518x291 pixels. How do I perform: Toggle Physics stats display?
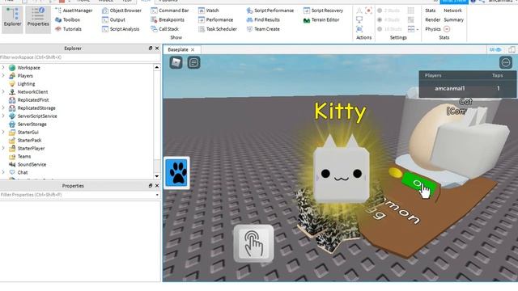pyautogui.click(x=433, y=29)
